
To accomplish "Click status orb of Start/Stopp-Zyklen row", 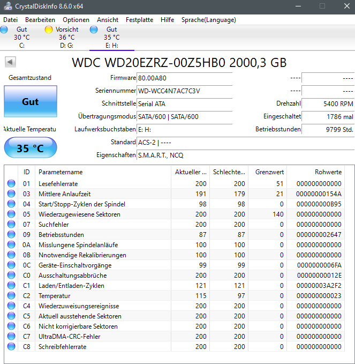I will [11, 204].
